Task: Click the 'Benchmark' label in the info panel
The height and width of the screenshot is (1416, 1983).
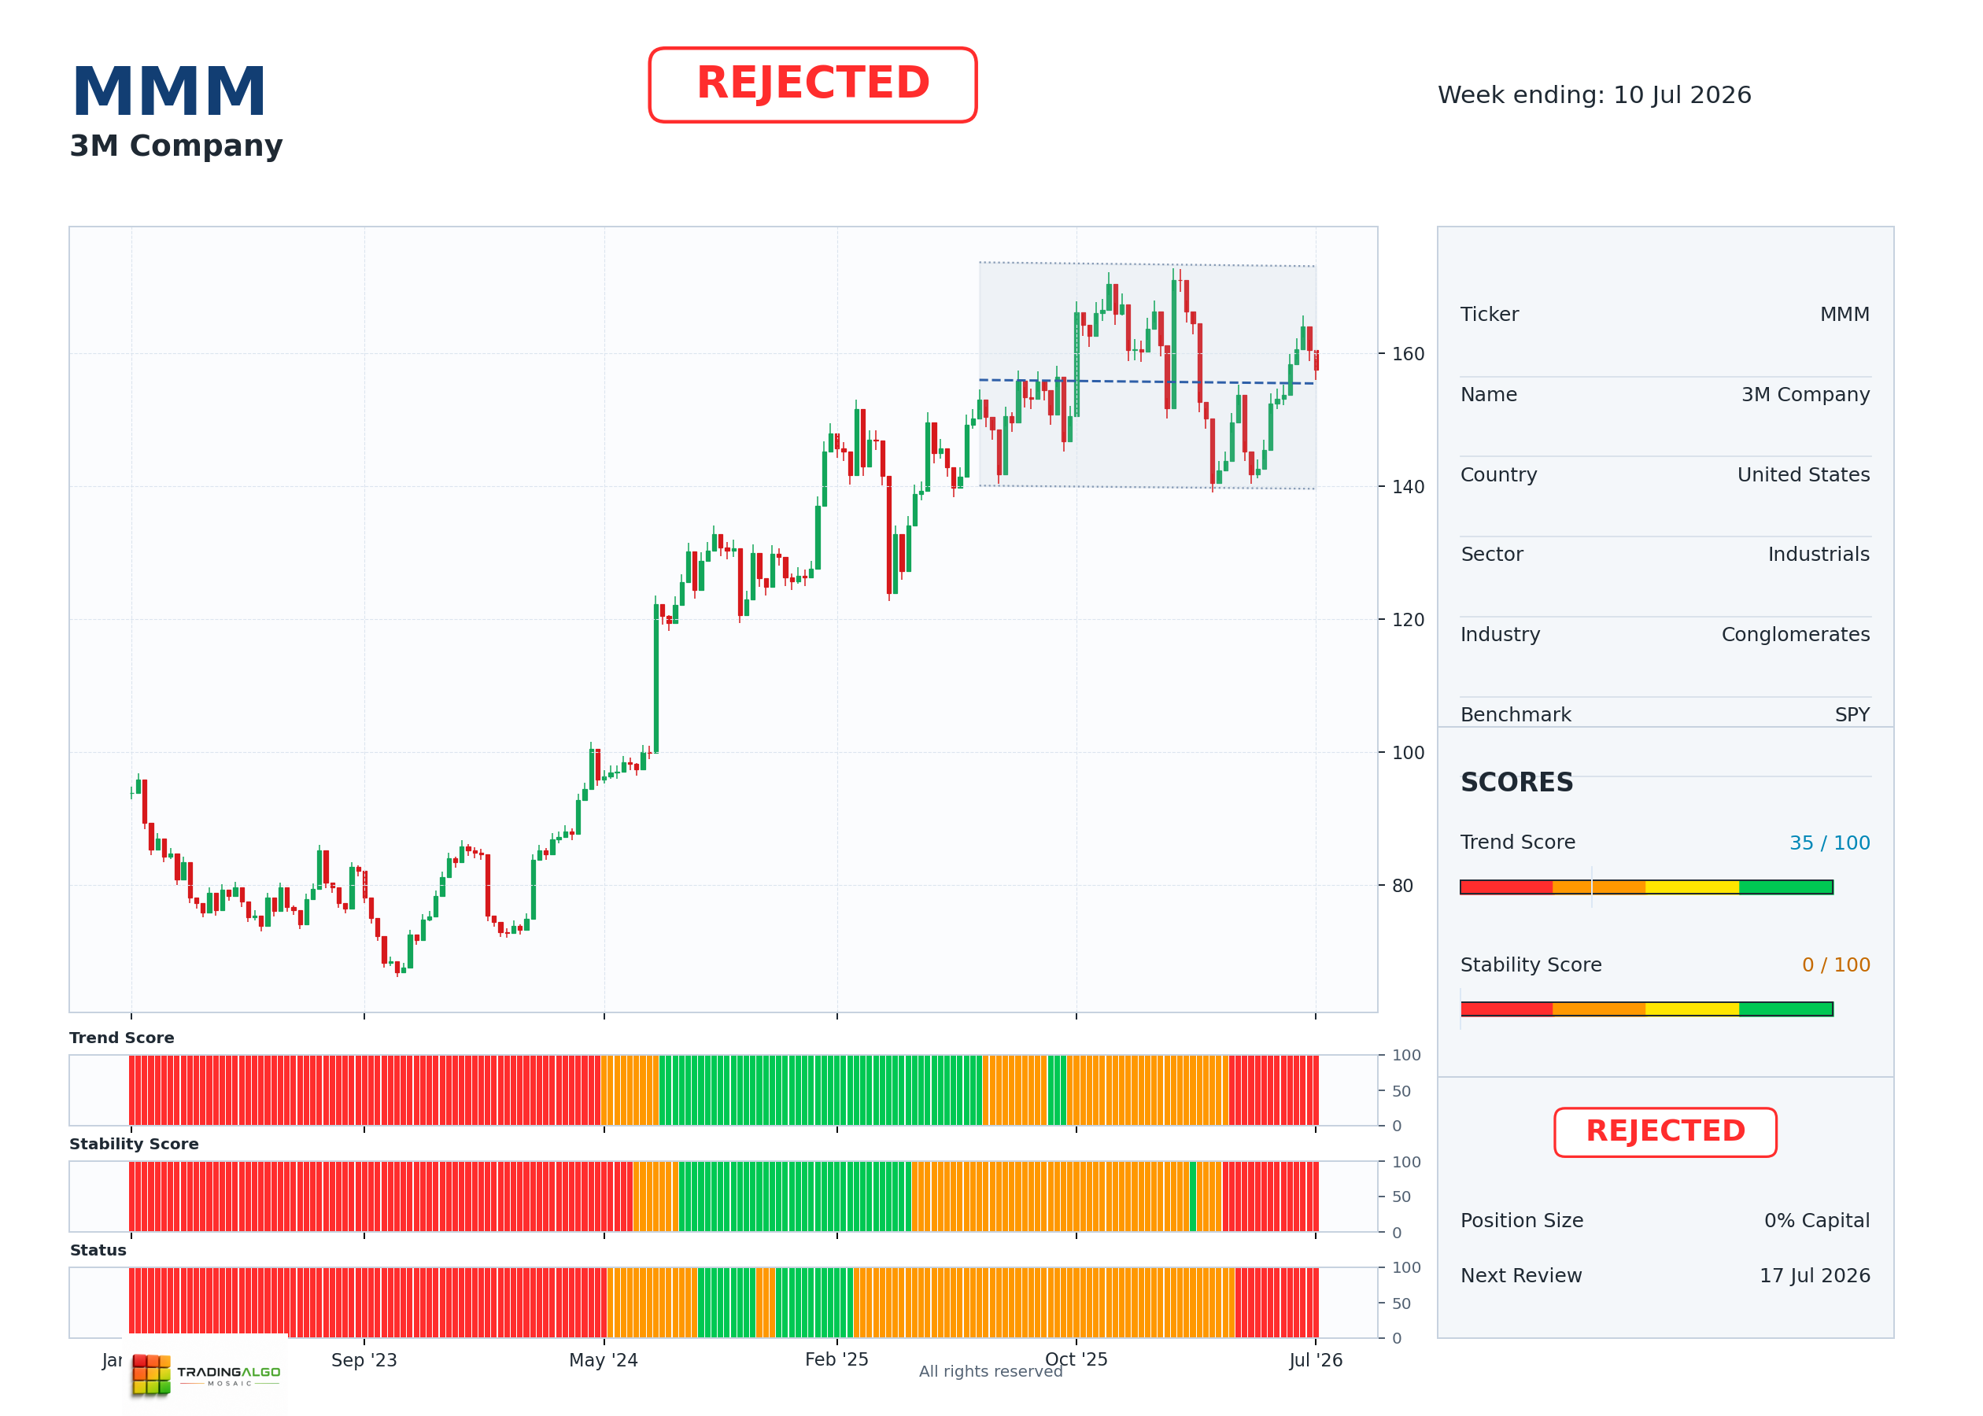Action: click(1516, 715)
